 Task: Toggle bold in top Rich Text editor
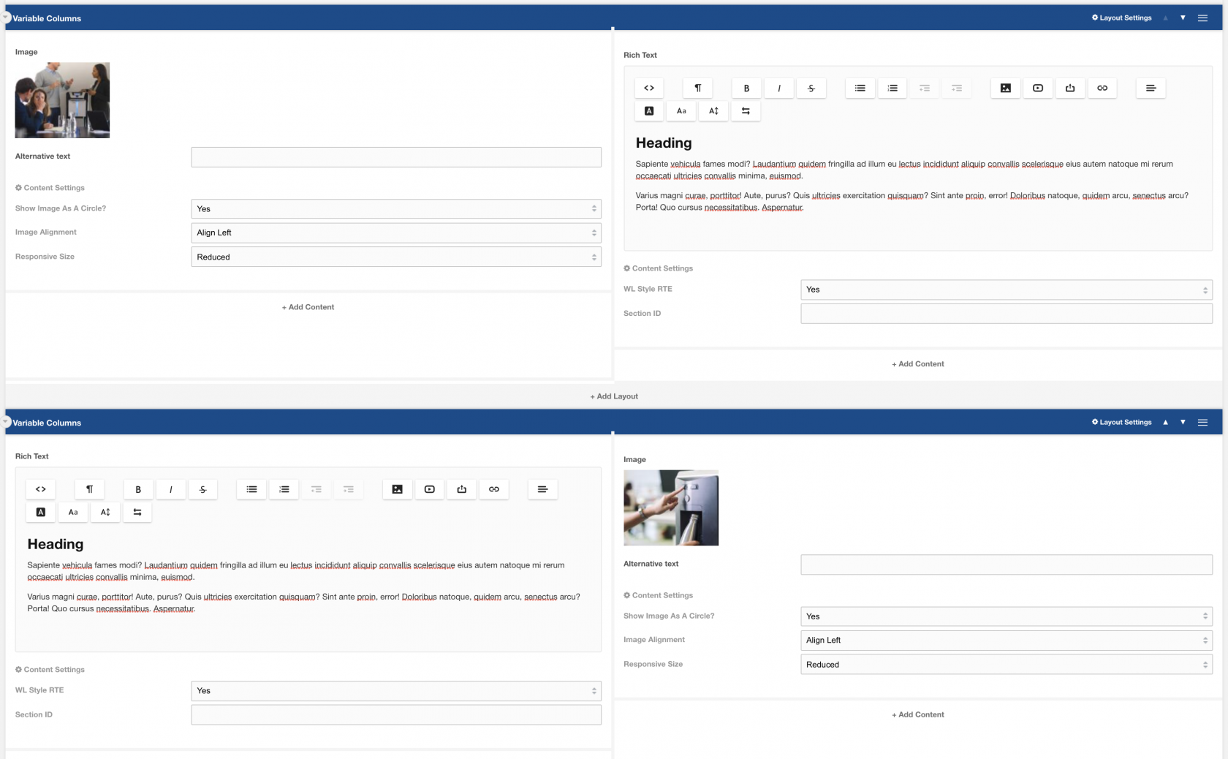click(746, 88)
